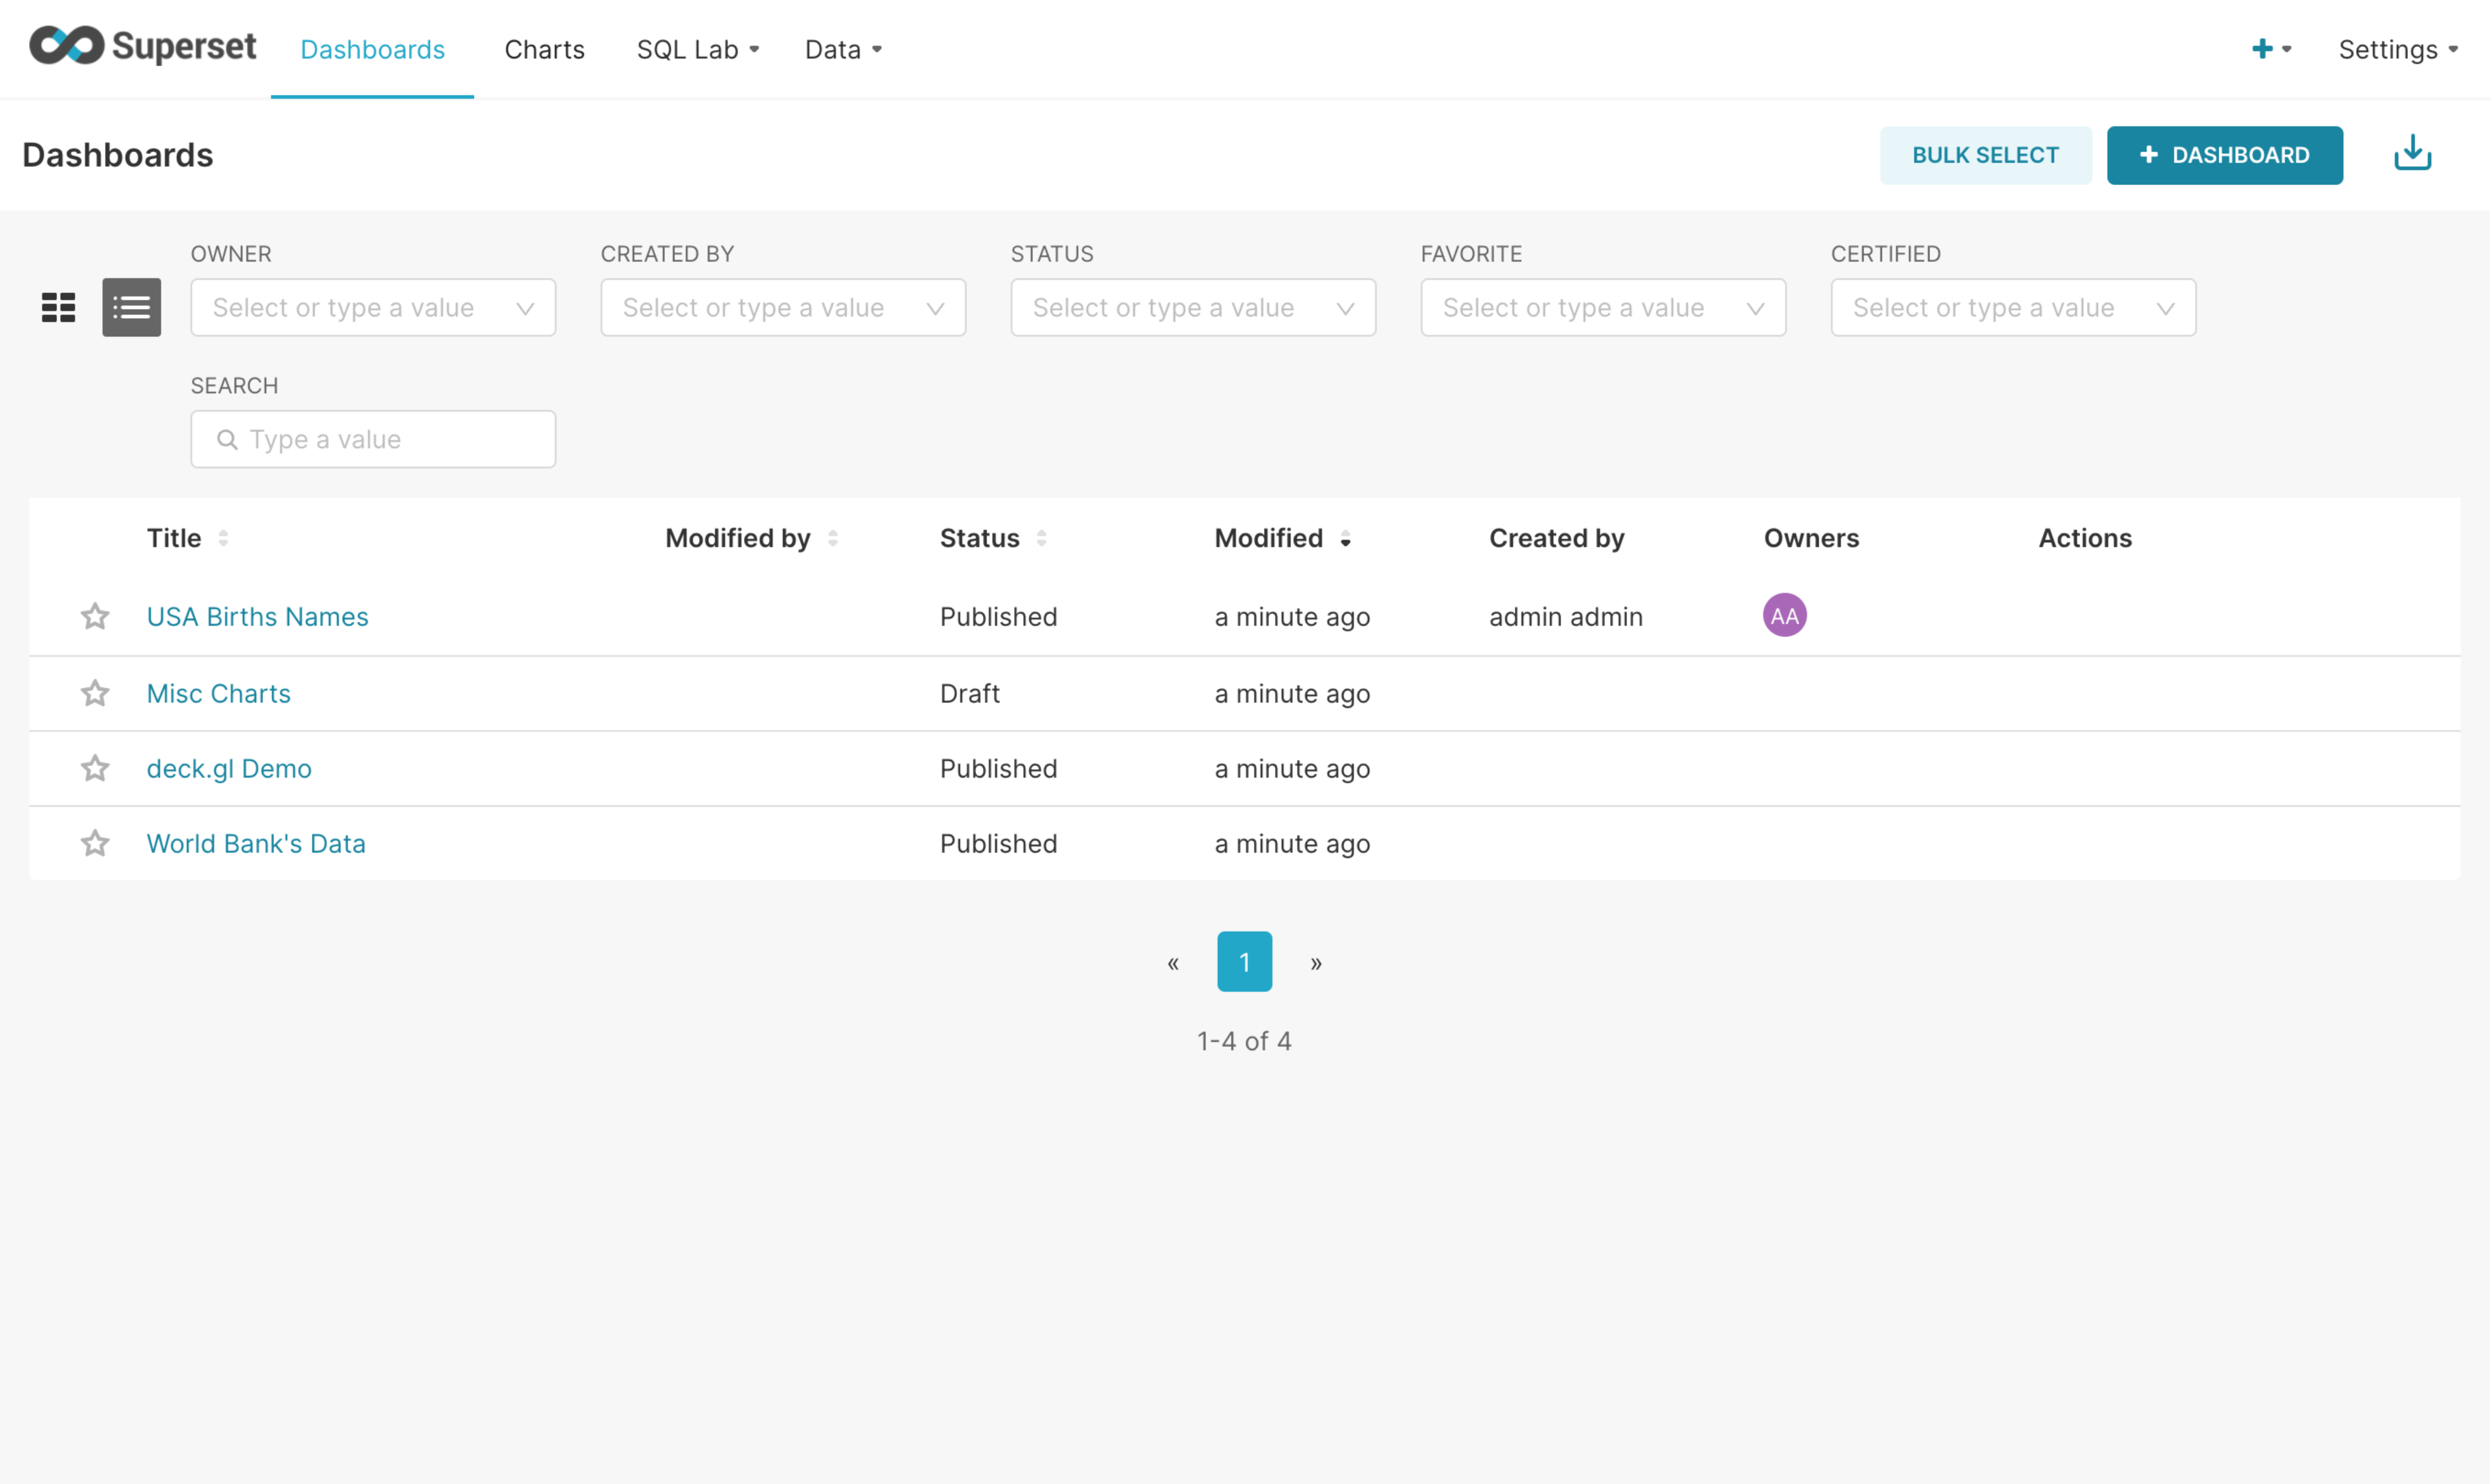The image size is (2490, 1484).
Task: Go to next page arrow
Action: click(x=1316, y=962)
